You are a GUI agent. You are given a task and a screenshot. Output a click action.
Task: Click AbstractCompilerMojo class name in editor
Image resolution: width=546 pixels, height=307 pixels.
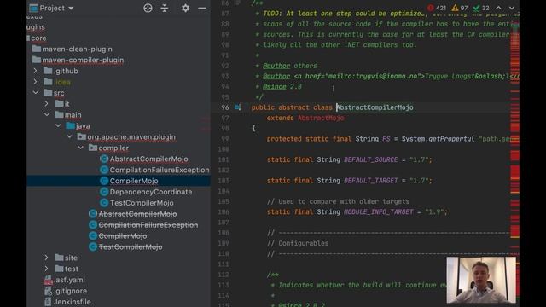pyautogui.click(x=375, y=107)
